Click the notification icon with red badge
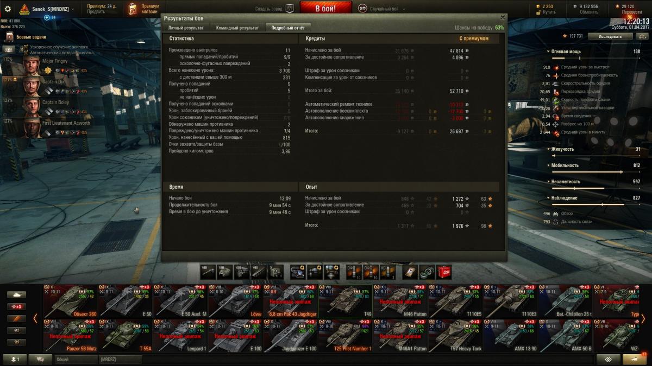 (x=635, y=359)
